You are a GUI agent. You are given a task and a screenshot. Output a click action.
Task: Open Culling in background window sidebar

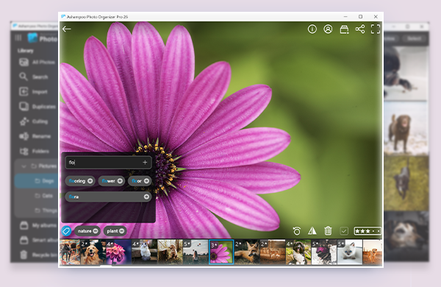pyautogui.click(x=34, y=121)
